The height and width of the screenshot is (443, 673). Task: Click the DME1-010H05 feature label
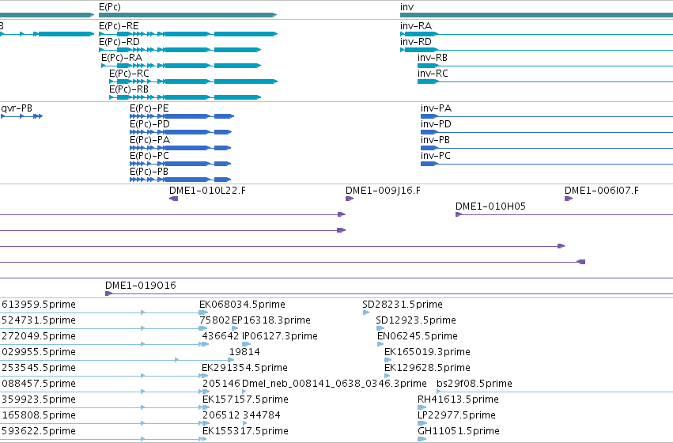[x=490, y=206]
